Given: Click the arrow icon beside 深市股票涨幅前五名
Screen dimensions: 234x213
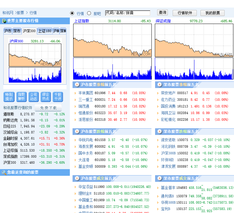Looking at the screenshot, I should tap(160, 84).
